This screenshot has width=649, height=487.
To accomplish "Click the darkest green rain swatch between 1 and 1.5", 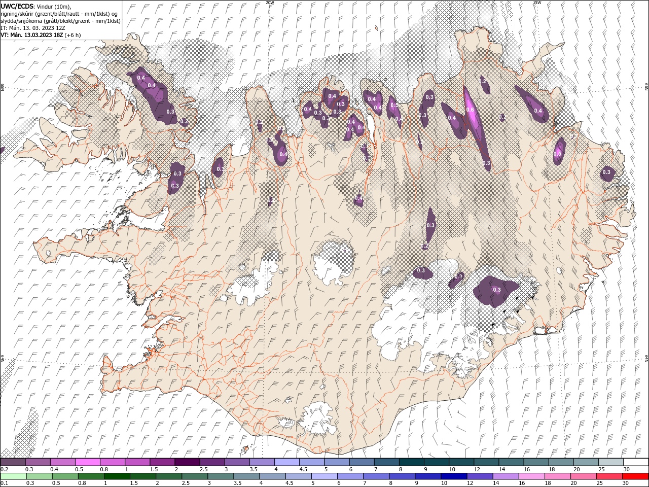I will tap(117, 476).
